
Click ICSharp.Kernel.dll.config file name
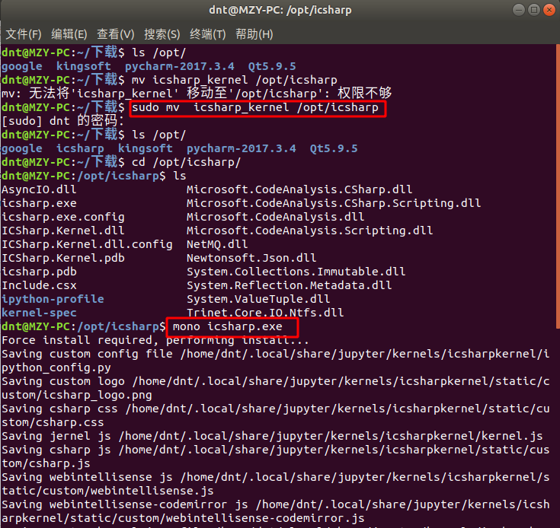click(87, 244)
